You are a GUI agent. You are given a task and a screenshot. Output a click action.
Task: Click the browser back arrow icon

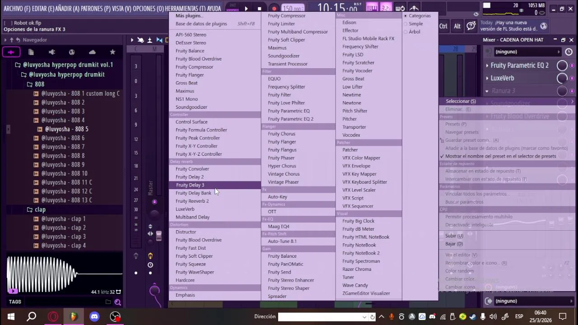coord(18,40)
